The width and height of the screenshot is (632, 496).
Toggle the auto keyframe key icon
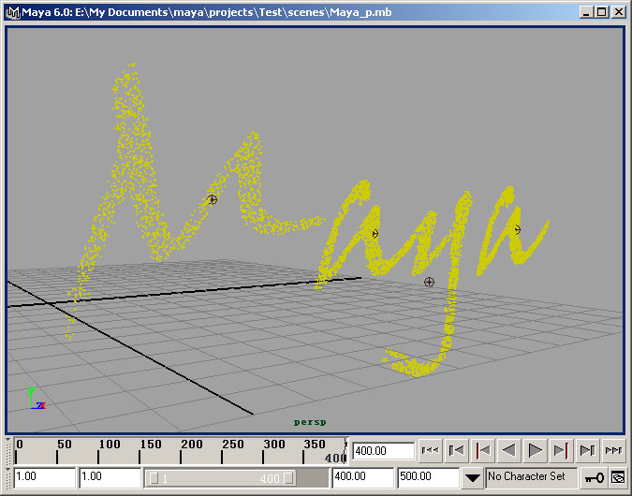tap(595, 478)
